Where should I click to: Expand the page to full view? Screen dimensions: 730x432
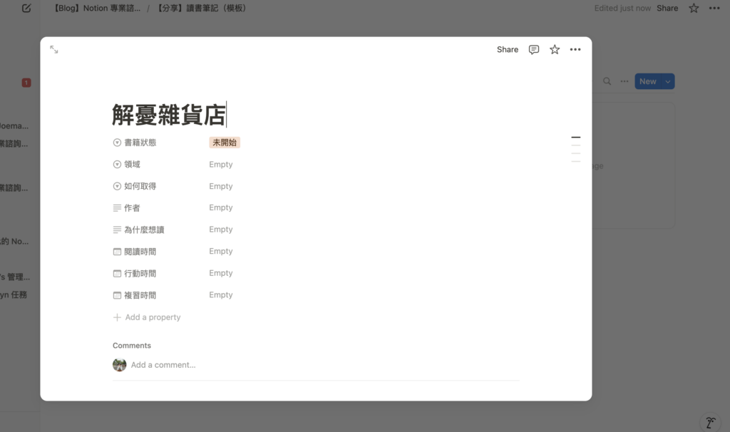point(54,49)
